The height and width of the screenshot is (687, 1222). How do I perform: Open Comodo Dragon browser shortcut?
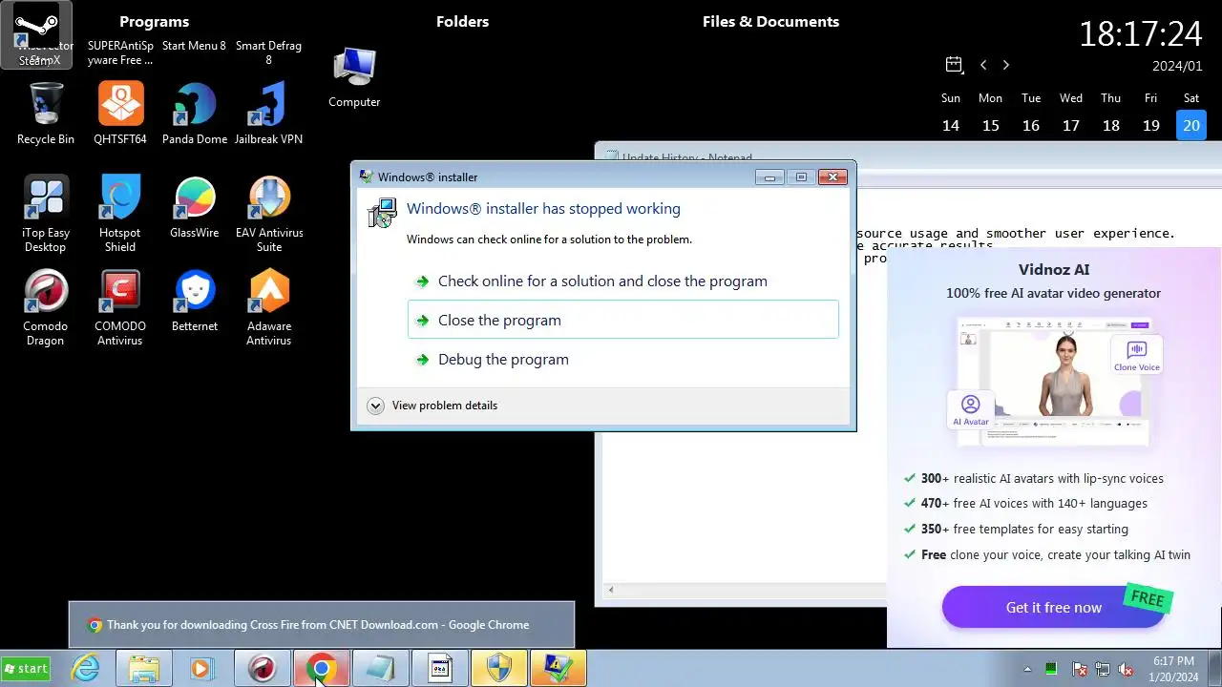click(x=45, y=307)
